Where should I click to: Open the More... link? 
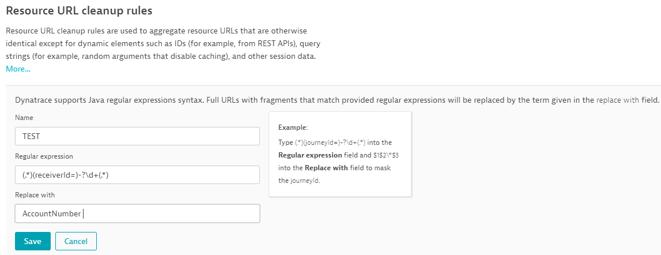(18, 69)
